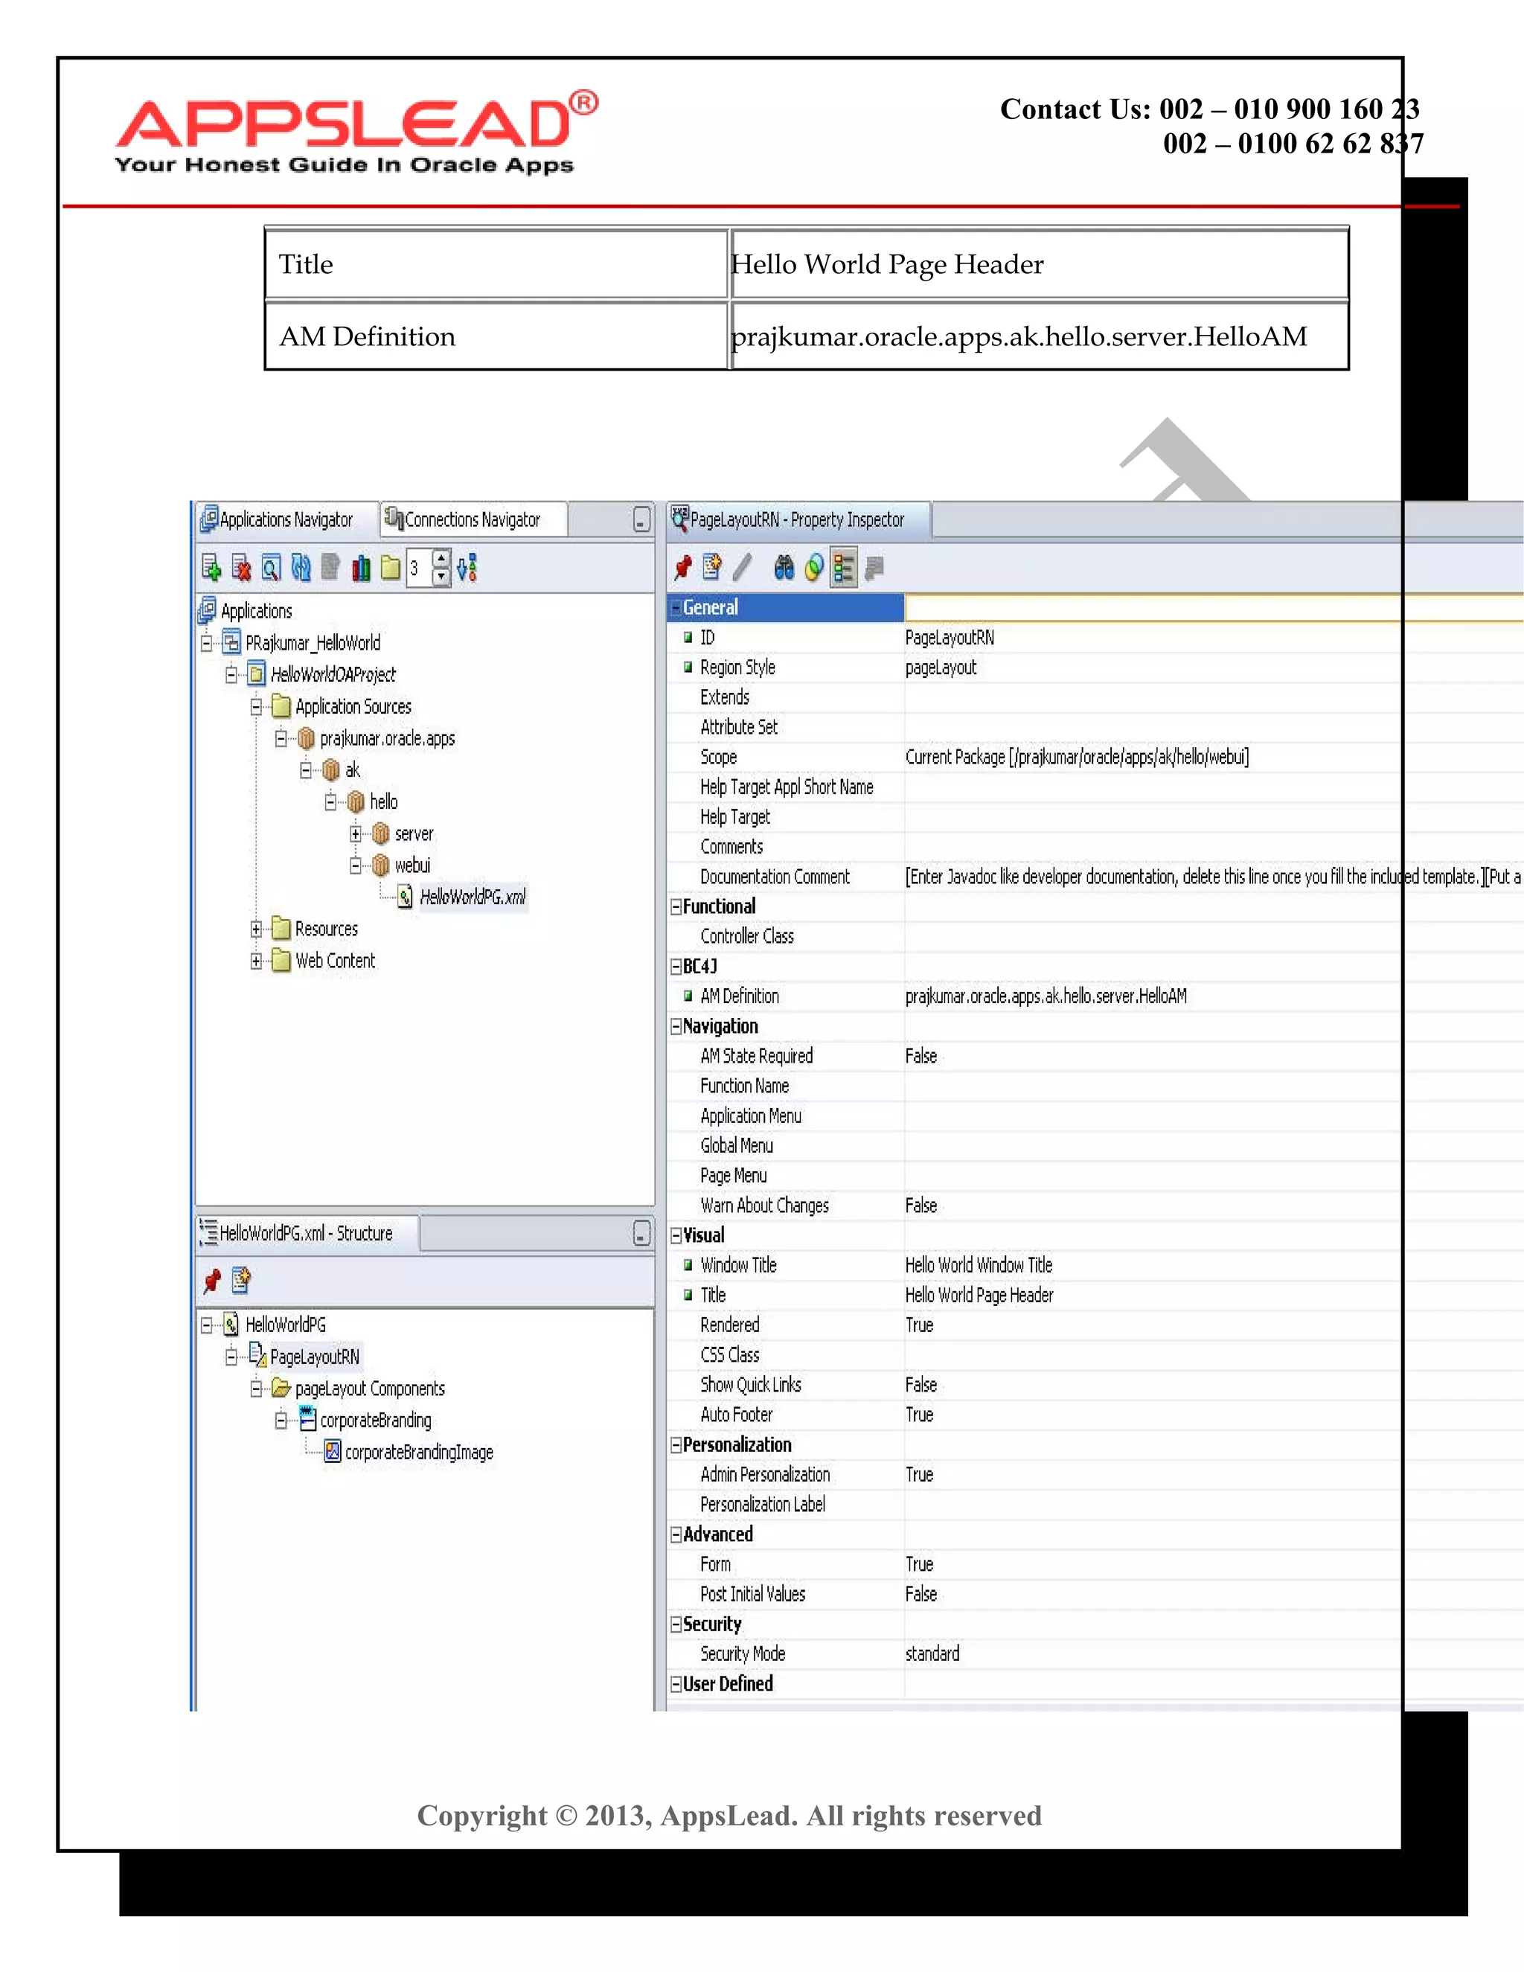The width and height of the screenshot is (1524, 1972).
Task: Click the greyed document icon in navigator toolbar
Action: [x=330, y=568]
